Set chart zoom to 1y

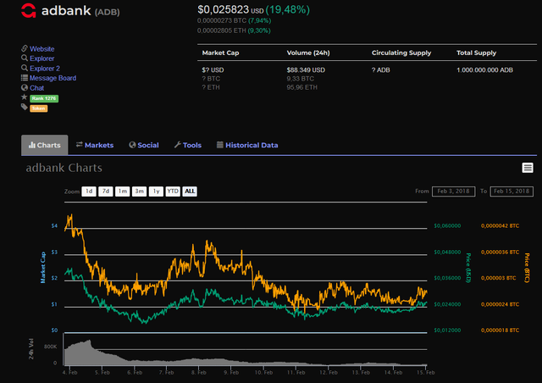click(x=156, y=191)
